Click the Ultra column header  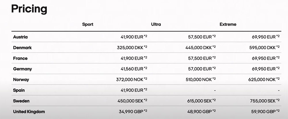156,24
